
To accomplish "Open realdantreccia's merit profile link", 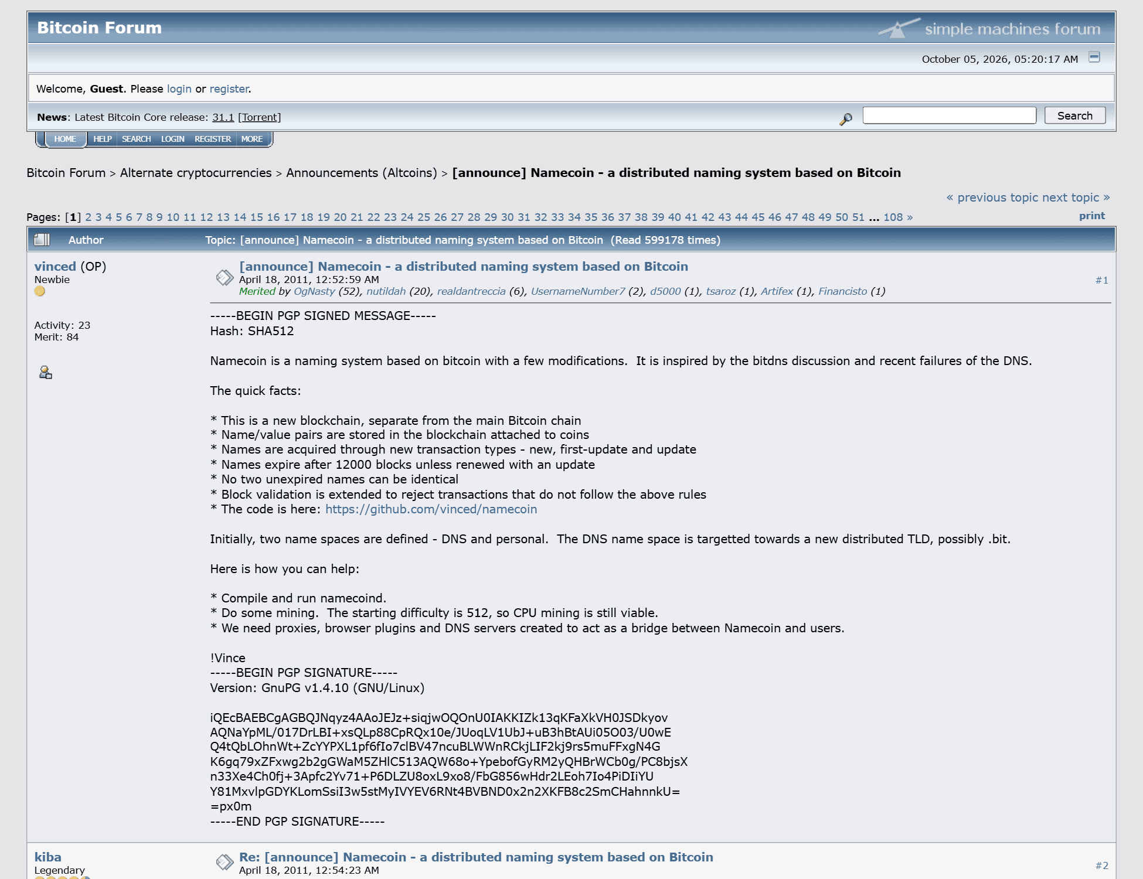I will pyautogui.click(x=471, y=291).
